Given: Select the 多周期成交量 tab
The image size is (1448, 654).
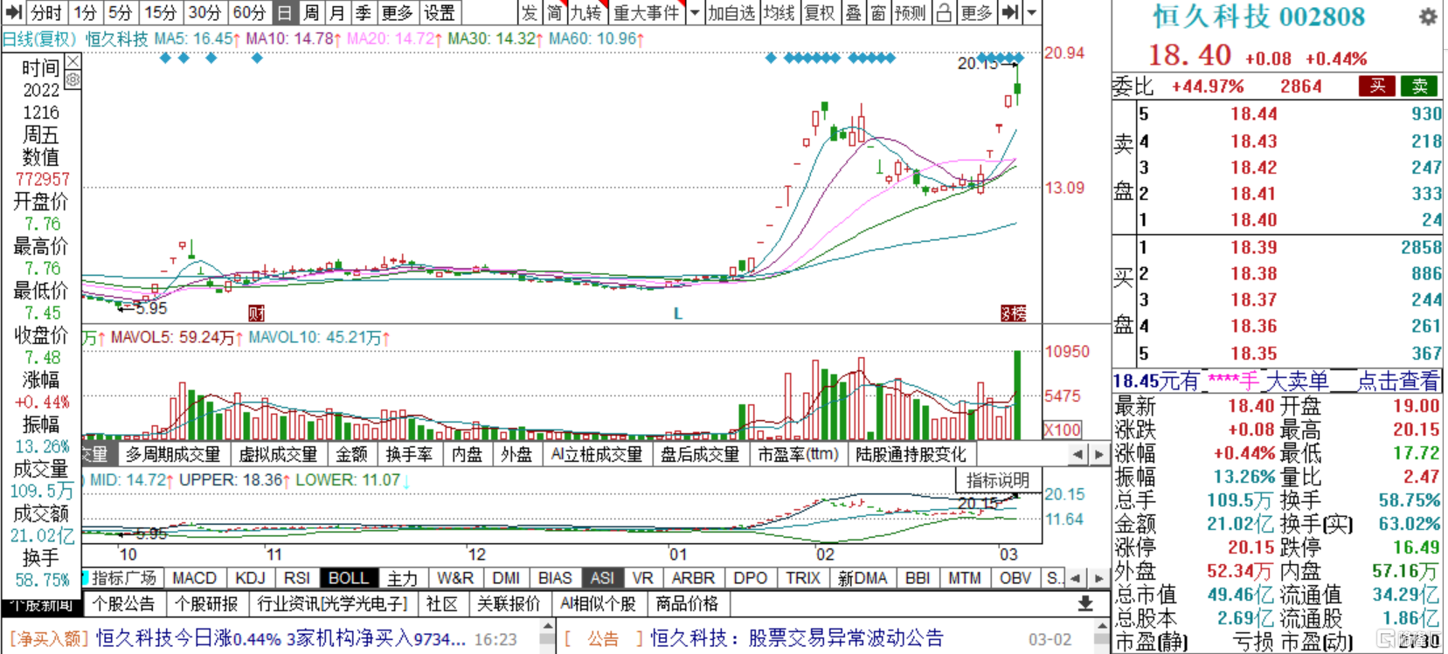Looking at the screenshot, I should coord(173,454).
